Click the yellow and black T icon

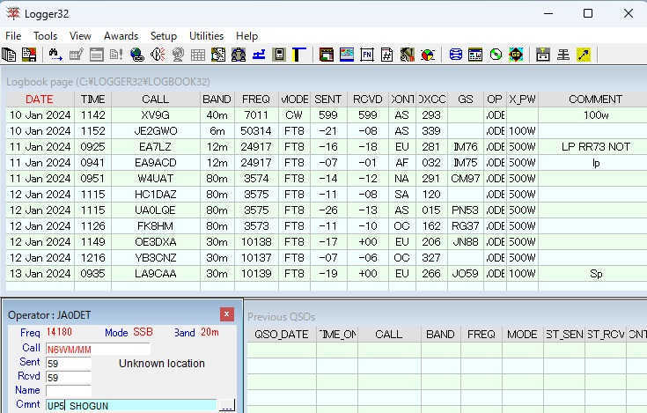pos(298,55)
